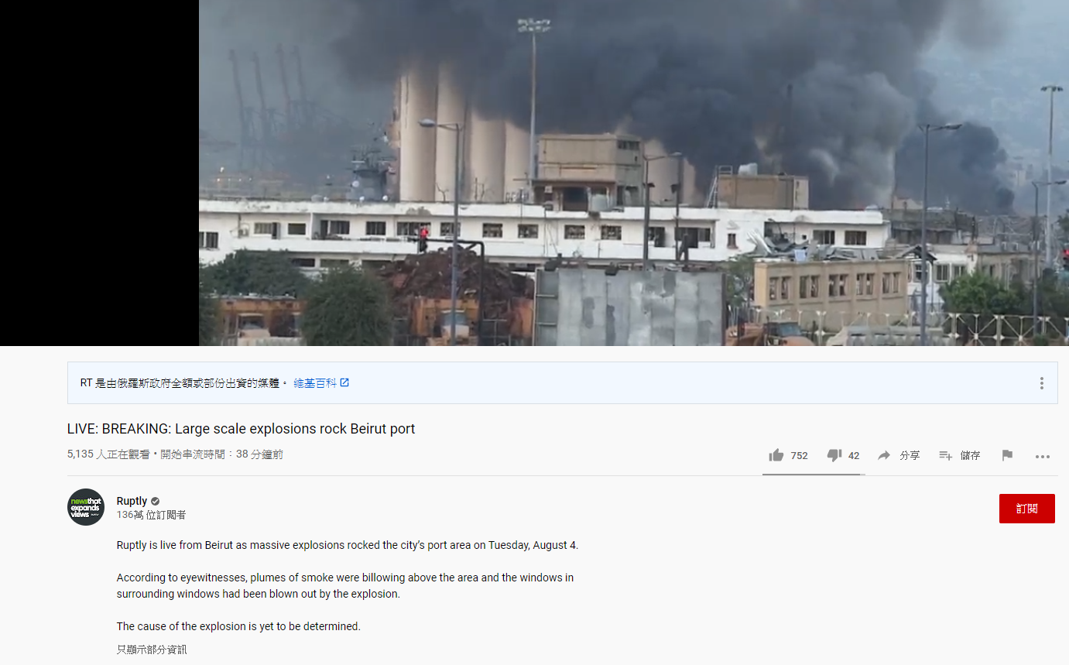Click the 分享 share label
This screenshot has height=665, width=1069.
pyautogui.click(x=910, y=456)
